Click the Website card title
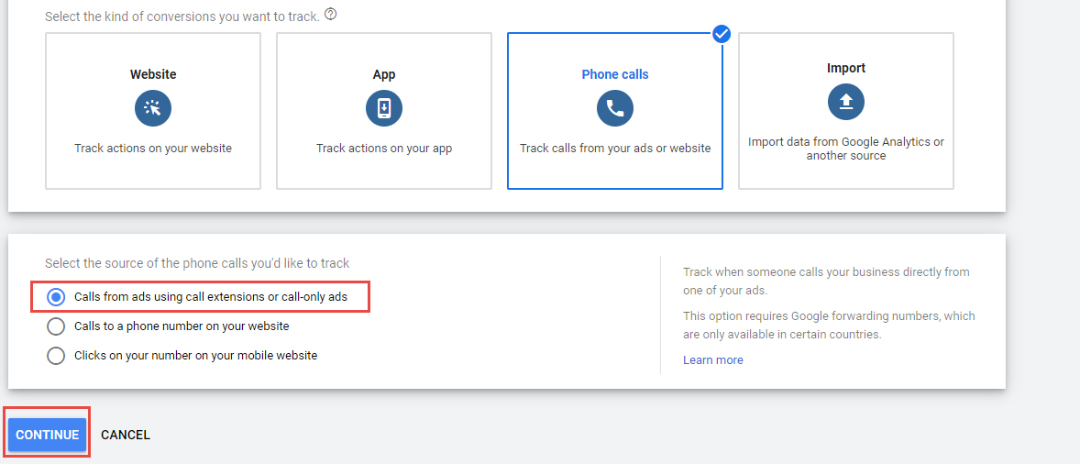The image size is (1080, 464). [x=153, y=74]
